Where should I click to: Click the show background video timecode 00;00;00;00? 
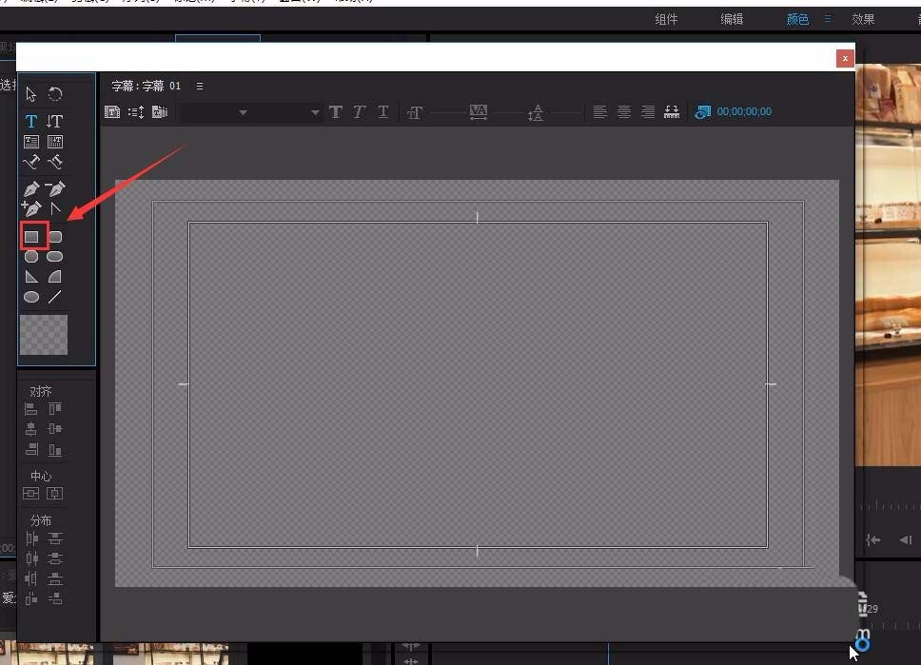(744, 111)
